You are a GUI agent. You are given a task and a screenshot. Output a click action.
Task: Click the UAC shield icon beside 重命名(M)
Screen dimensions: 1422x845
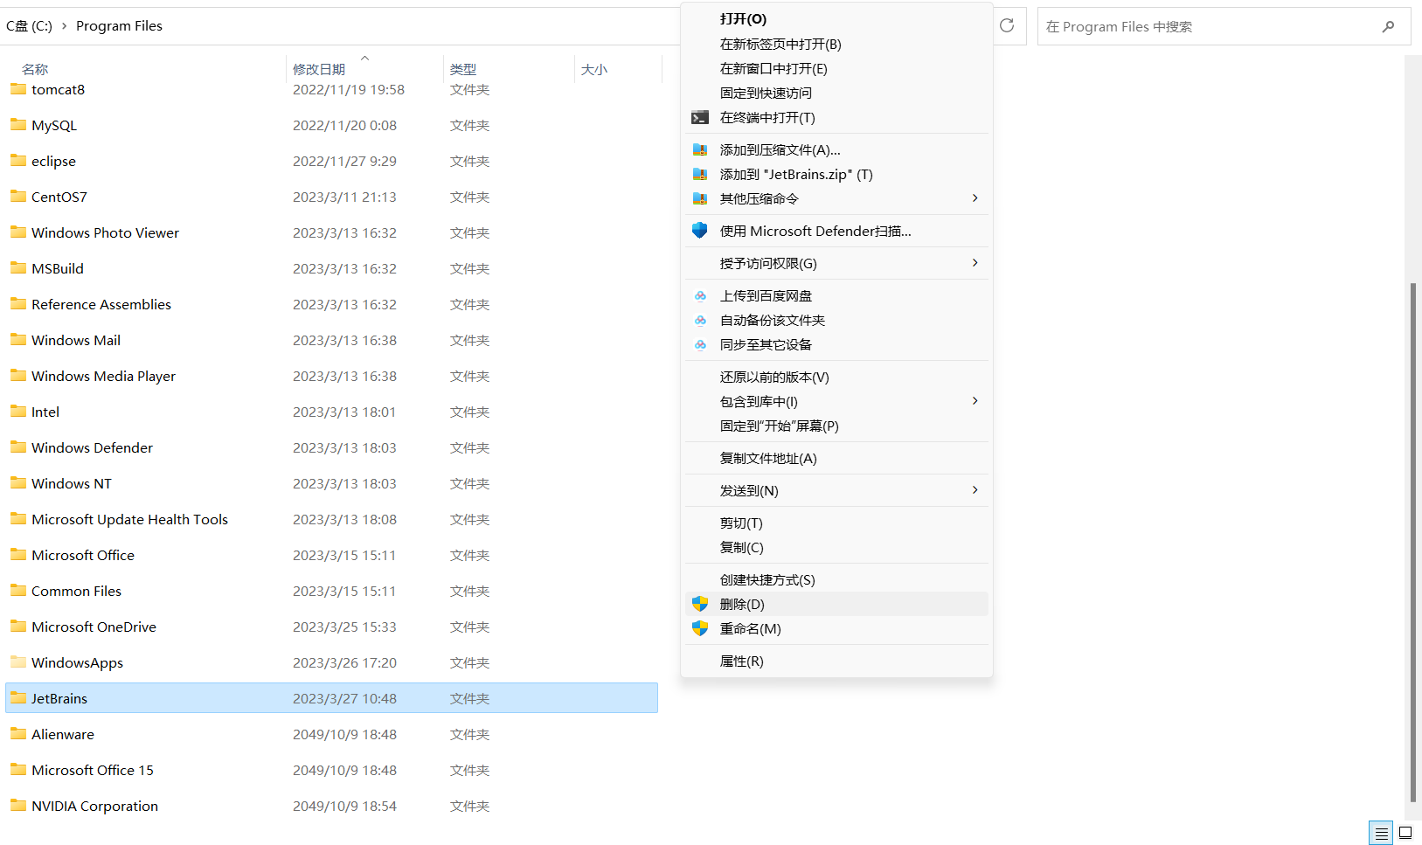click(700, 628)
